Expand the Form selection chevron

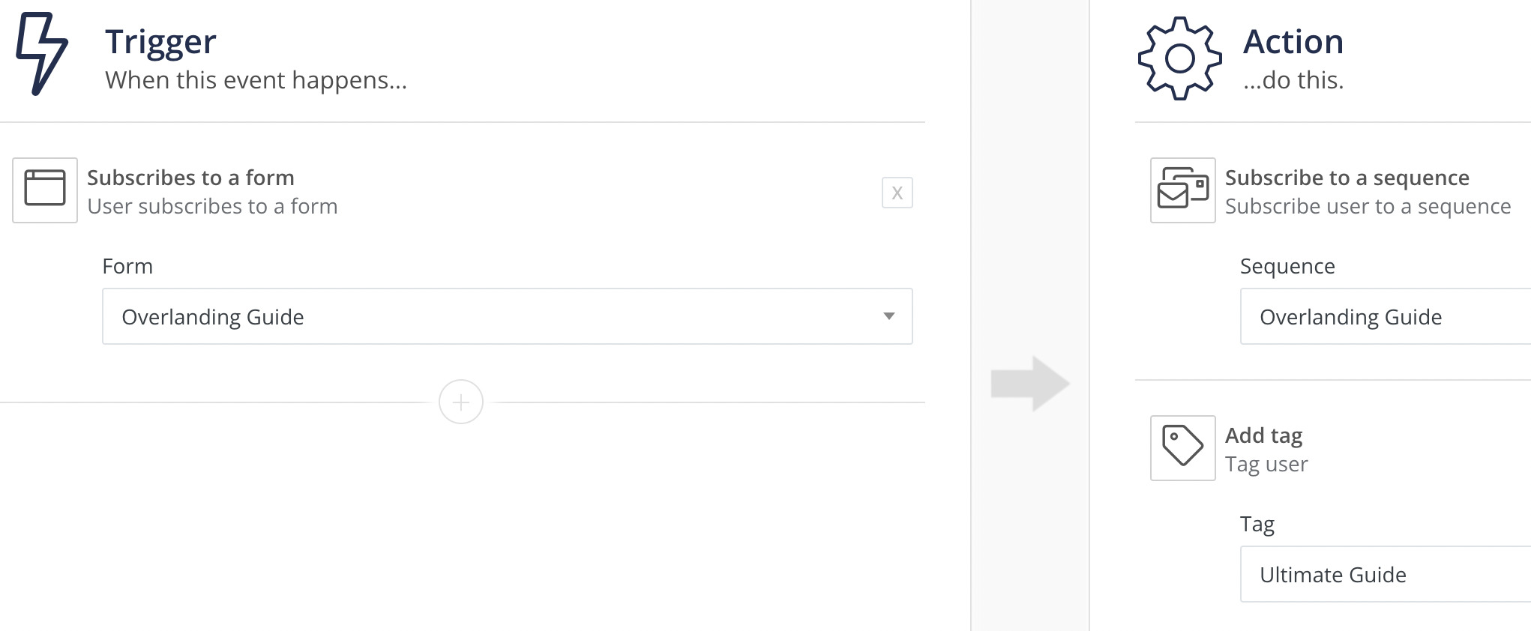coord(888,317)
